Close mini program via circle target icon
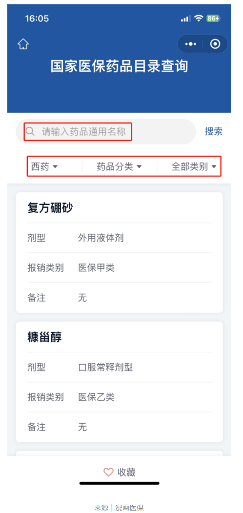 215,44
